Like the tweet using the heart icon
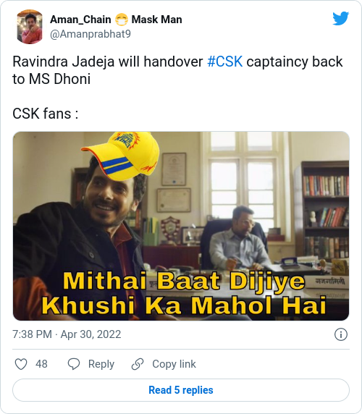 (21, 364)
